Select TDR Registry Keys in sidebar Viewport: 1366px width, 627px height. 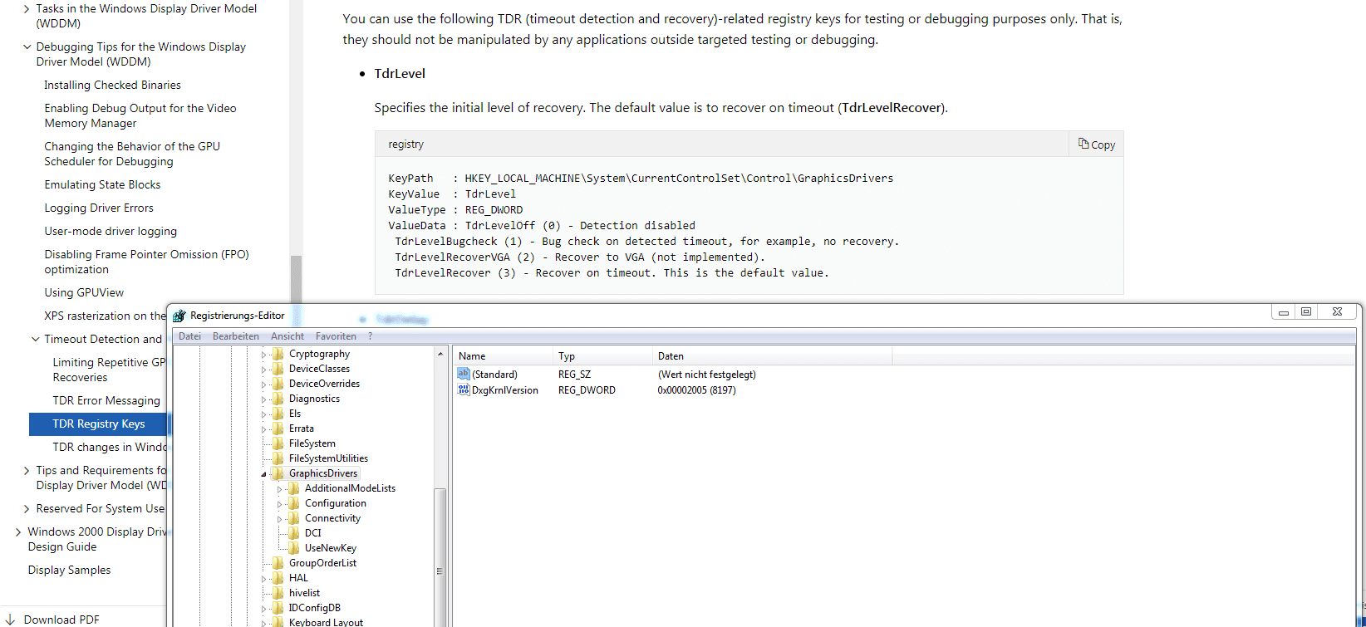point(98,424)
